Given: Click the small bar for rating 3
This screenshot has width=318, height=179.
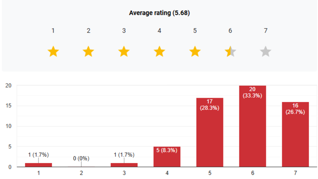Looking at the screenshot, I should tap(124, 165).
